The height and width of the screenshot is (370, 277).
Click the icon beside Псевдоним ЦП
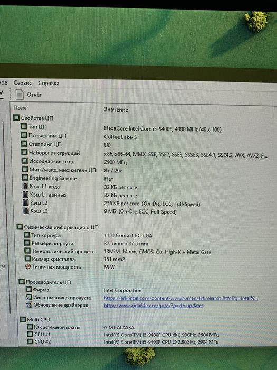pyautogui.click(x=24, y=135)
